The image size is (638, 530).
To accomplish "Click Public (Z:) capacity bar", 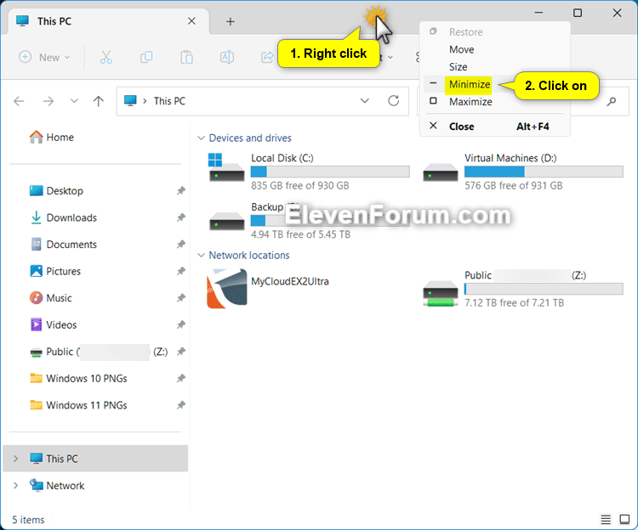I will (x=544, y=289).
